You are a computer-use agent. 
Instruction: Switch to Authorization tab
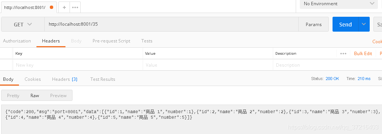click(x=17, y=41)
